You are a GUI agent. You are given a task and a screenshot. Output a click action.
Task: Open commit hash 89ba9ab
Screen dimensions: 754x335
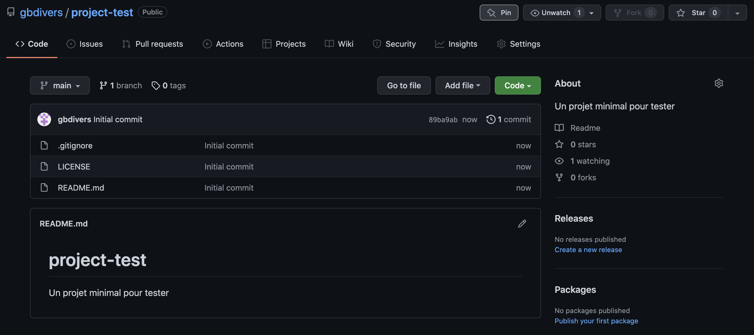tap(443, 120)
